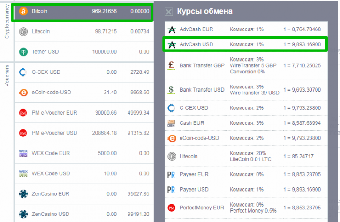Click the Litecoin icon in the exchange rates panel

click(172, 156)
